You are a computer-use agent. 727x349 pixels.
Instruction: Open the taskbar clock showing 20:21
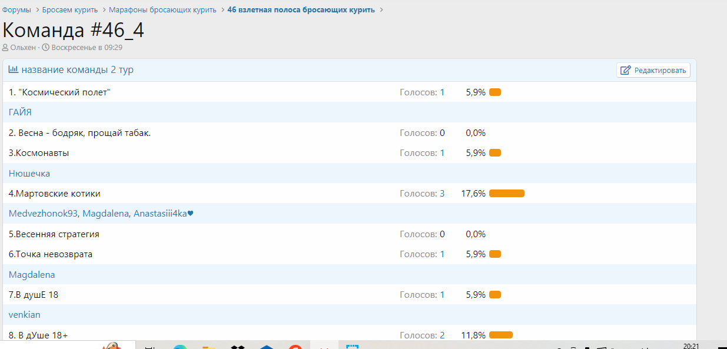(x=691, y=346)
